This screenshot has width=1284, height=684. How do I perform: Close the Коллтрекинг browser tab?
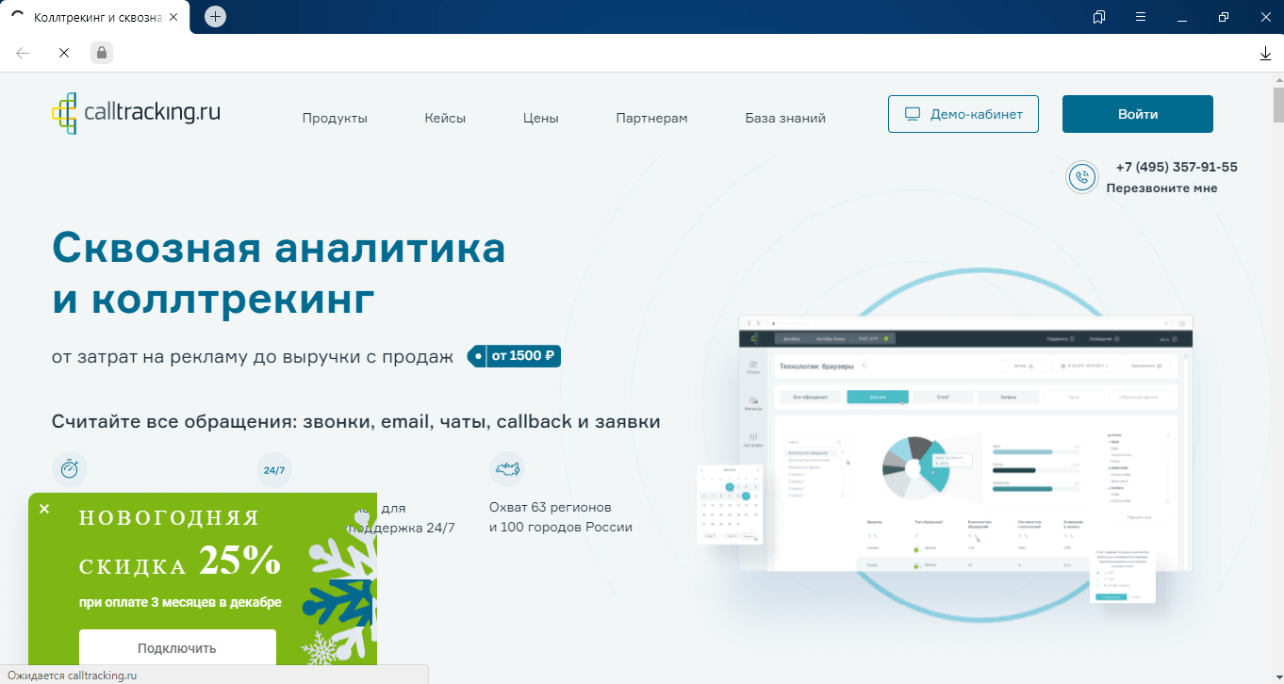(173, 18)
